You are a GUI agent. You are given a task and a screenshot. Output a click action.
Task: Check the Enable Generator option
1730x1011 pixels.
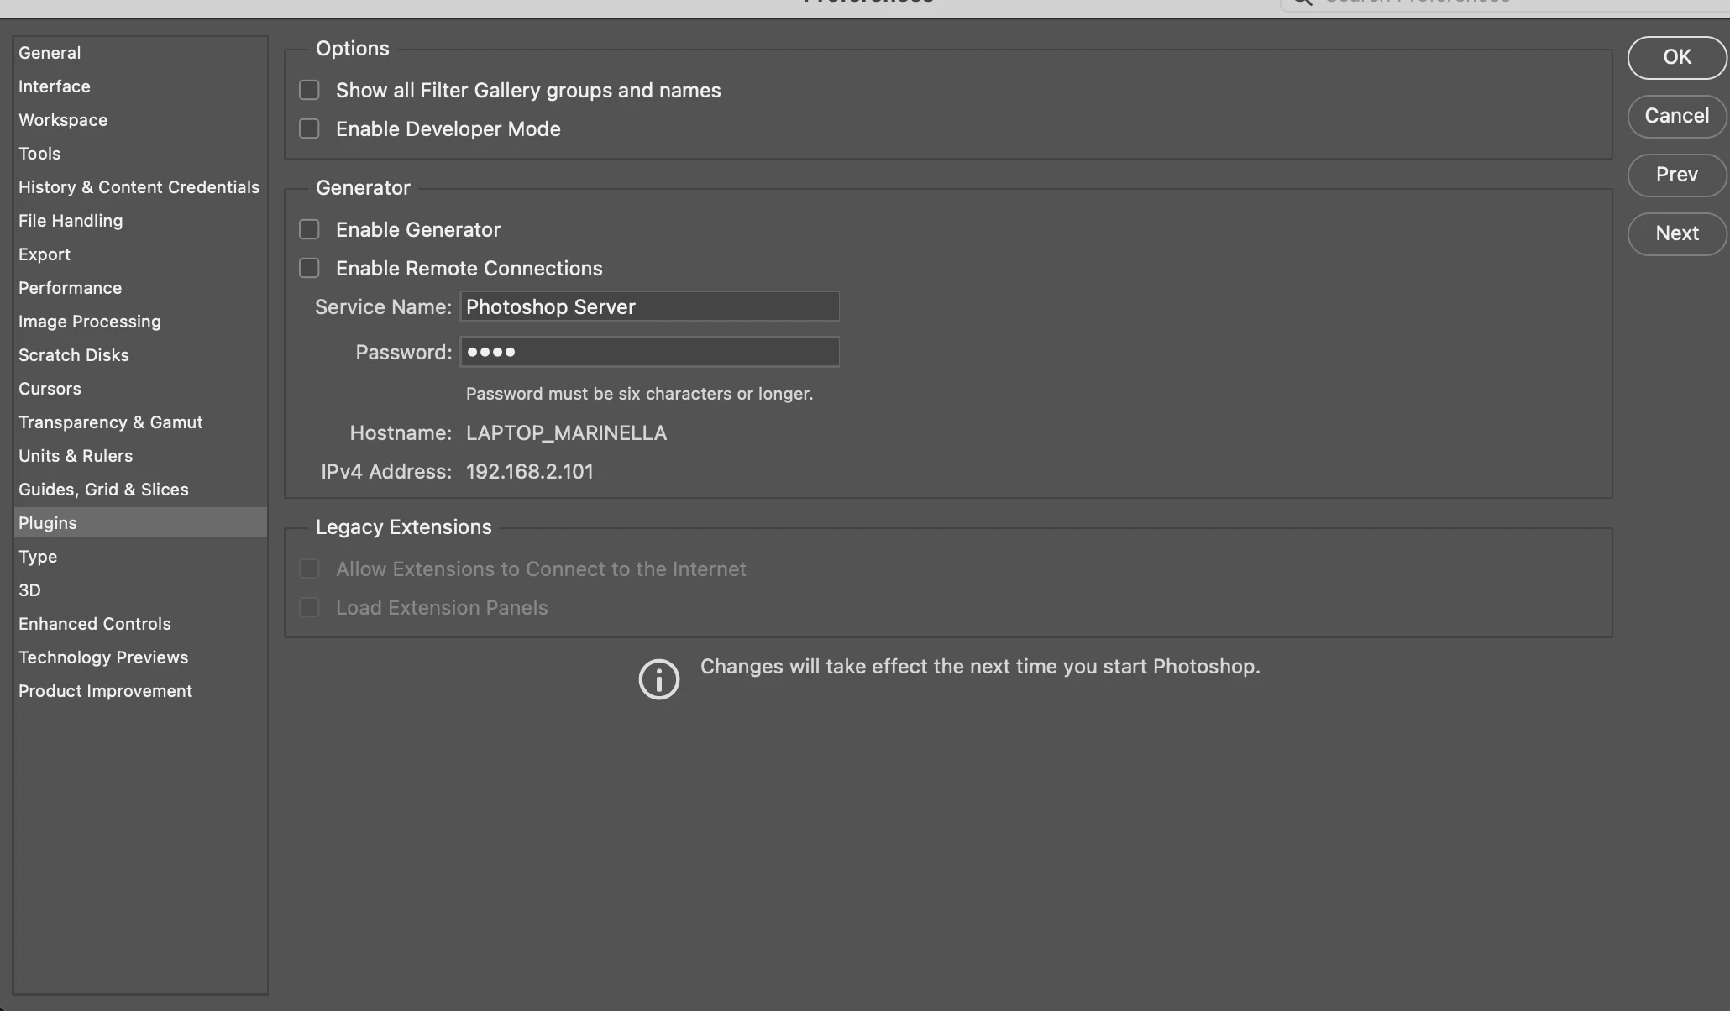coord(309,229)
